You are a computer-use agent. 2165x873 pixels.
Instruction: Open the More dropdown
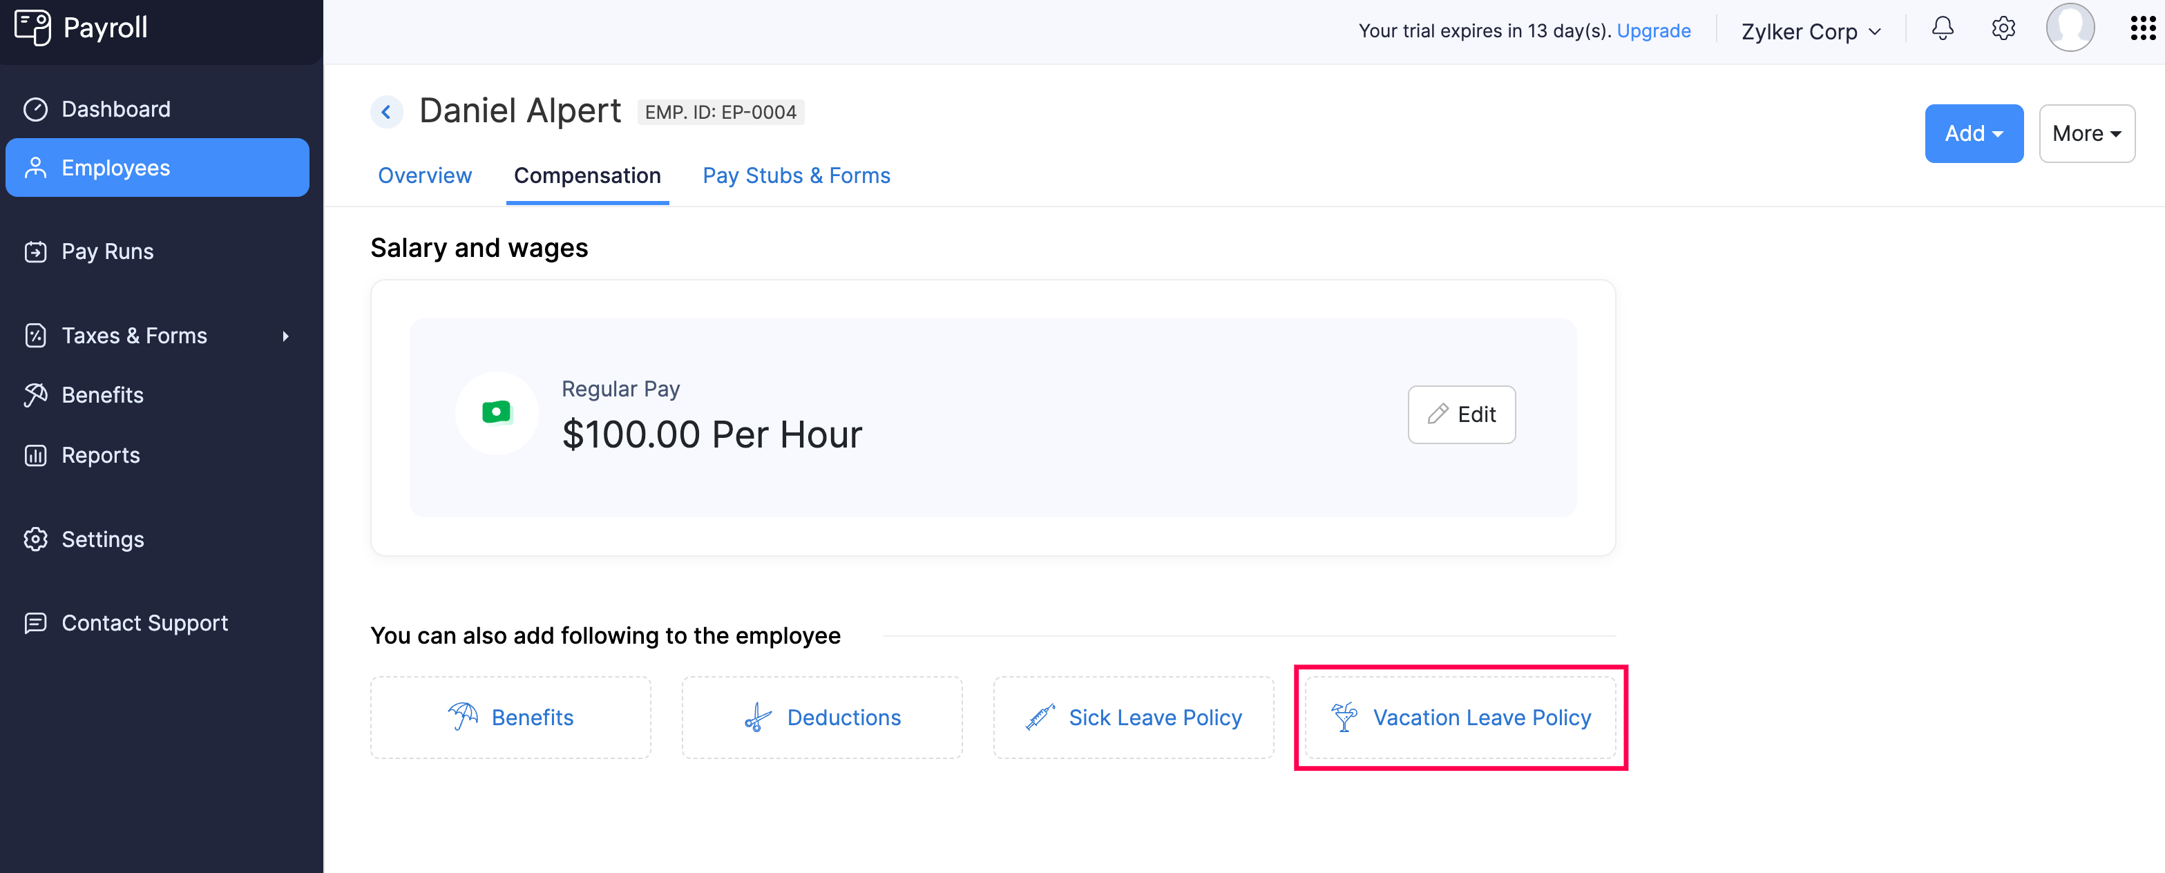[x=2086, y=133]
